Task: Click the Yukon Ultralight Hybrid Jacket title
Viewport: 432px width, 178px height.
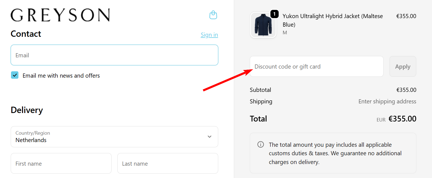Action: pos(333,20)
